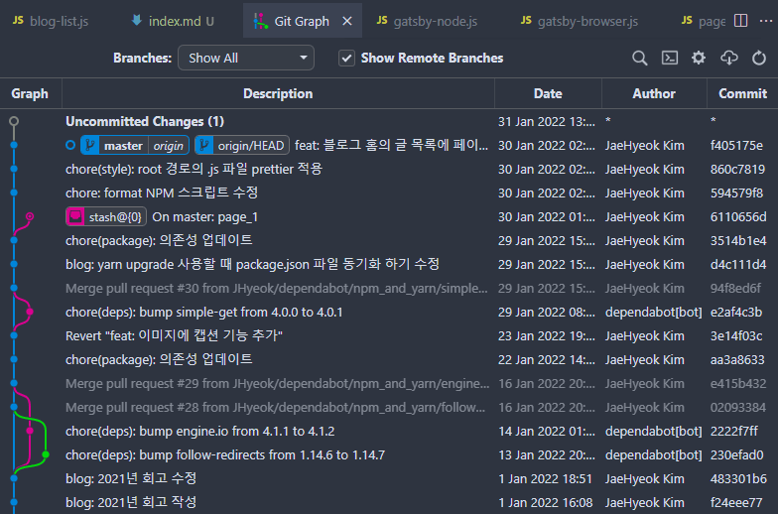Click the Commit column header
Viewport: 778px width, 514px height.
click(742, 93)
